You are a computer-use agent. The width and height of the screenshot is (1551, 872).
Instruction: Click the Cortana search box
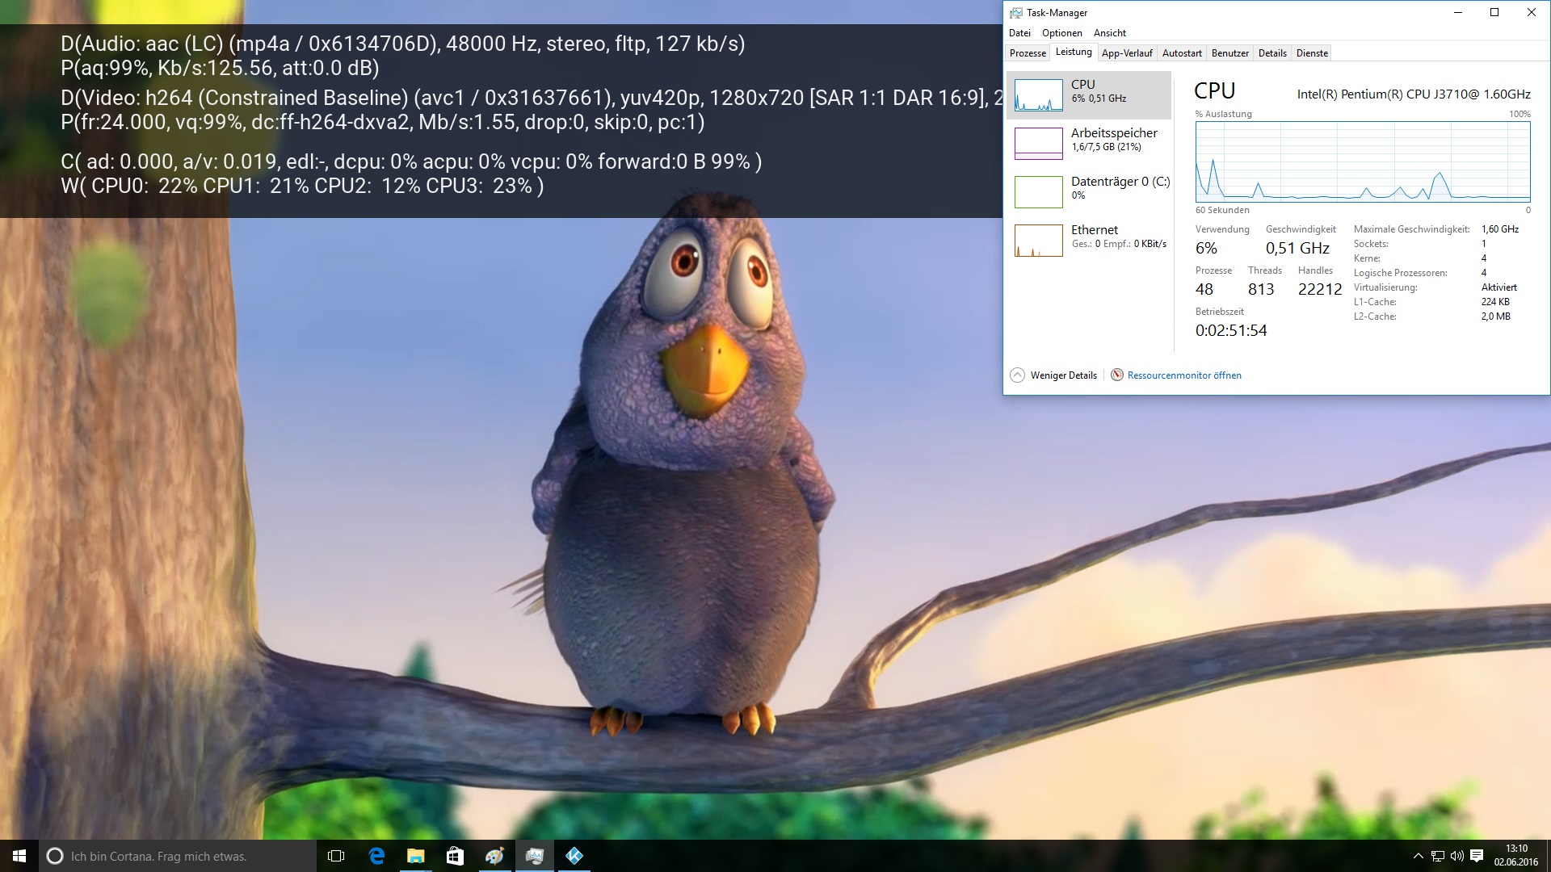pyautogui.click(x=178, y=856)
